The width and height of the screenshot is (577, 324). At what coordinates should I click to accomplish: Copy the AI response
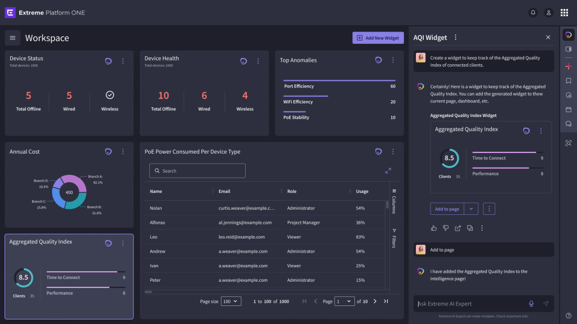[x=470, y=228]
